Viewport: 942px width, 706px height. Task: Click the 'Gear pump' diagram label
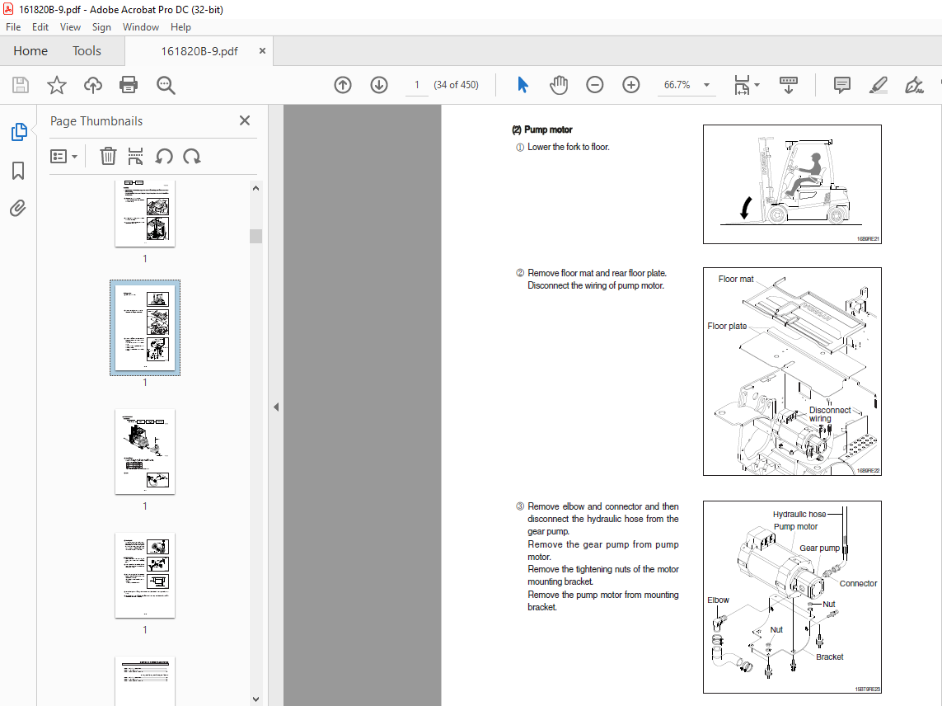(819, 548)
